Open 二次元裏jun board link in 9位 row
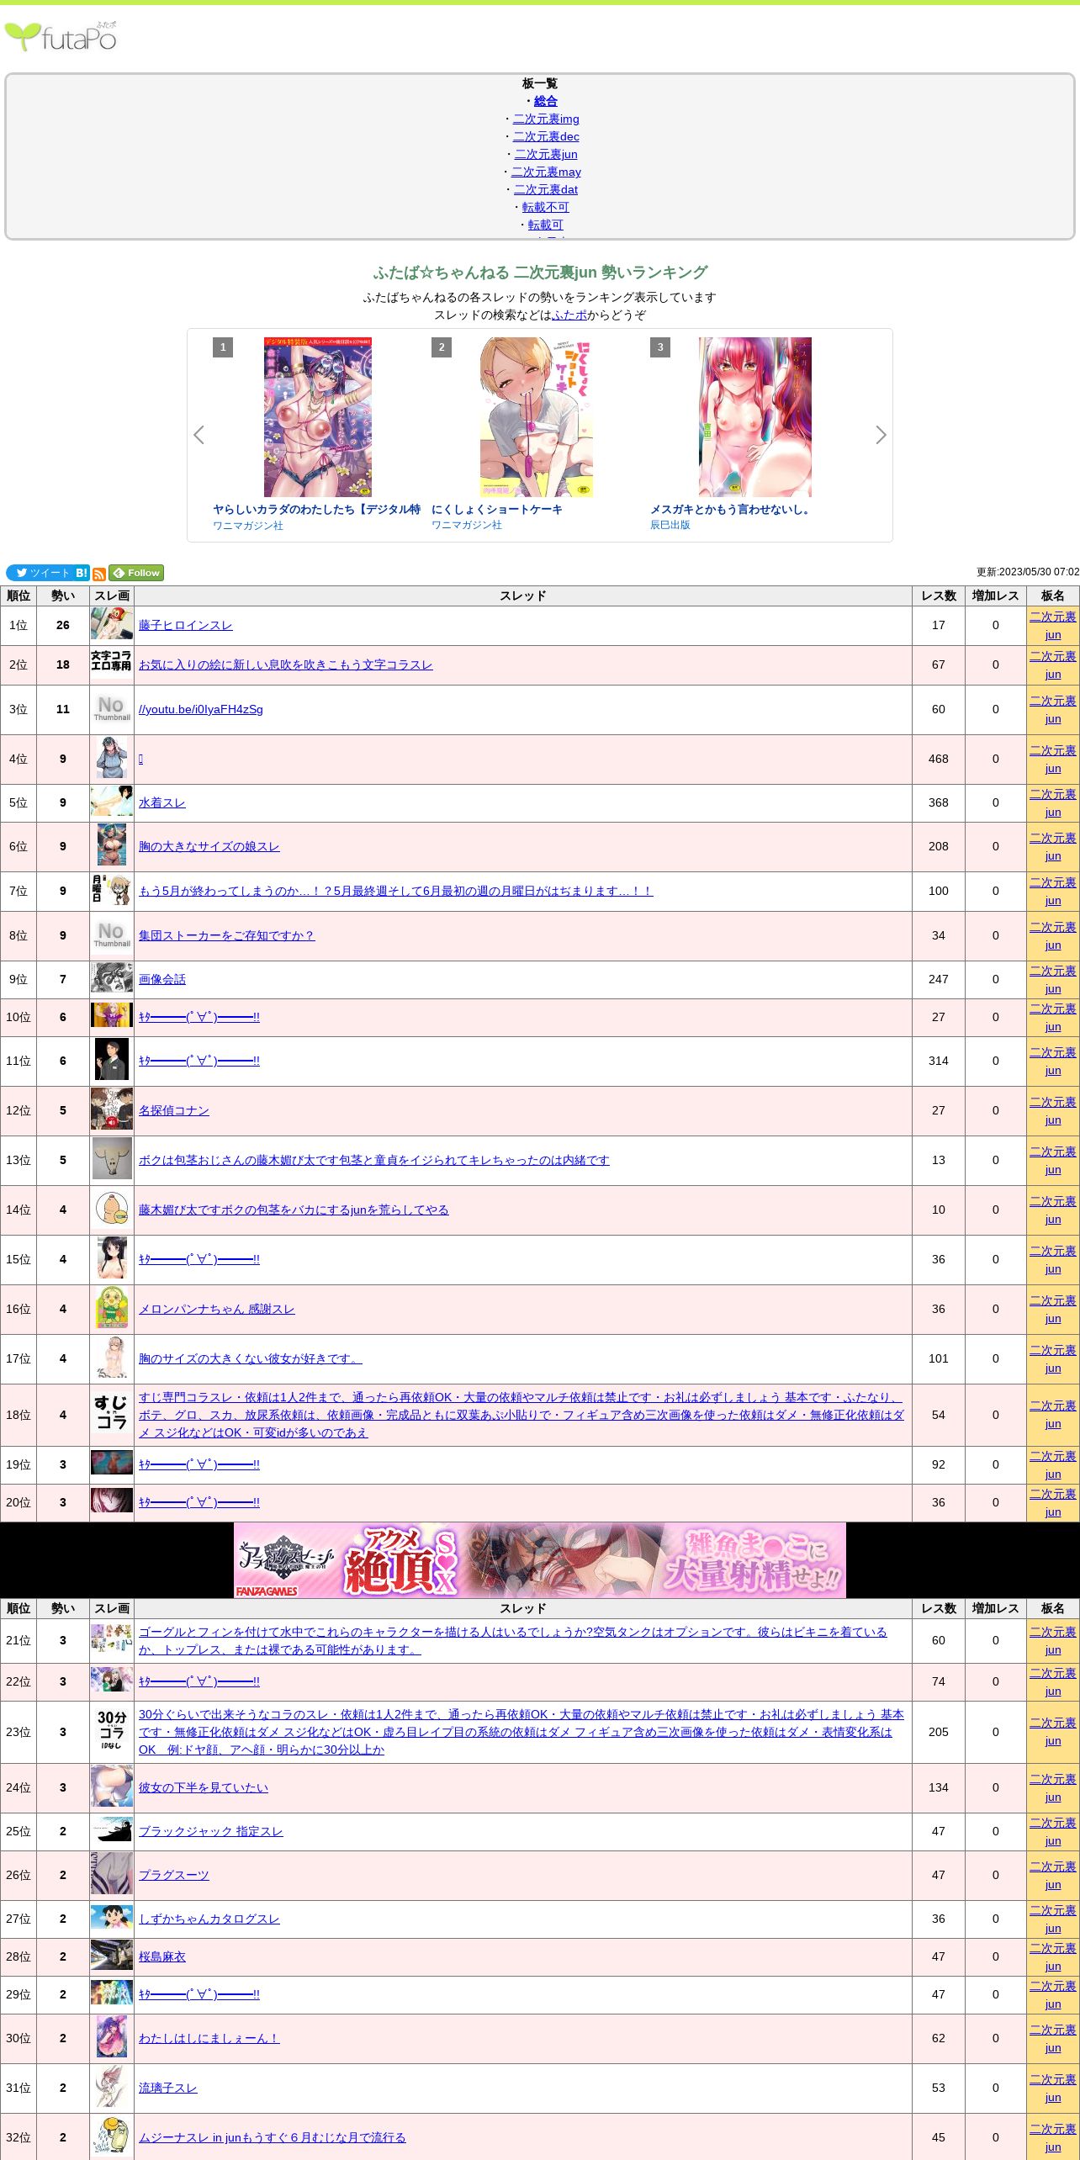Image resolution: width=1080 pixels, height=2160 pixels. pyautogui.click(x=1053, y=979)
